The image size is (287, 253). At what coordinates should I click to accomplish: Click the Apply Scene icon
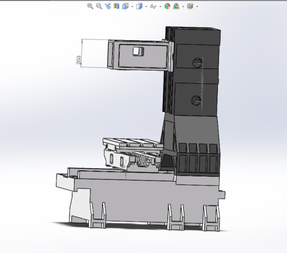pyautogui.click(x=176, y=6)
